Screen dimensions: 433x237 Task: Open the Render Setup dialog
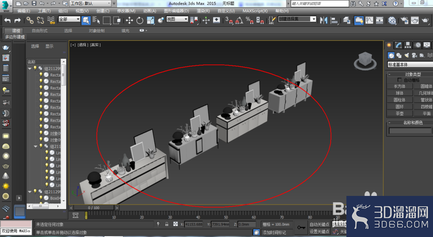[x=404, y=20]
